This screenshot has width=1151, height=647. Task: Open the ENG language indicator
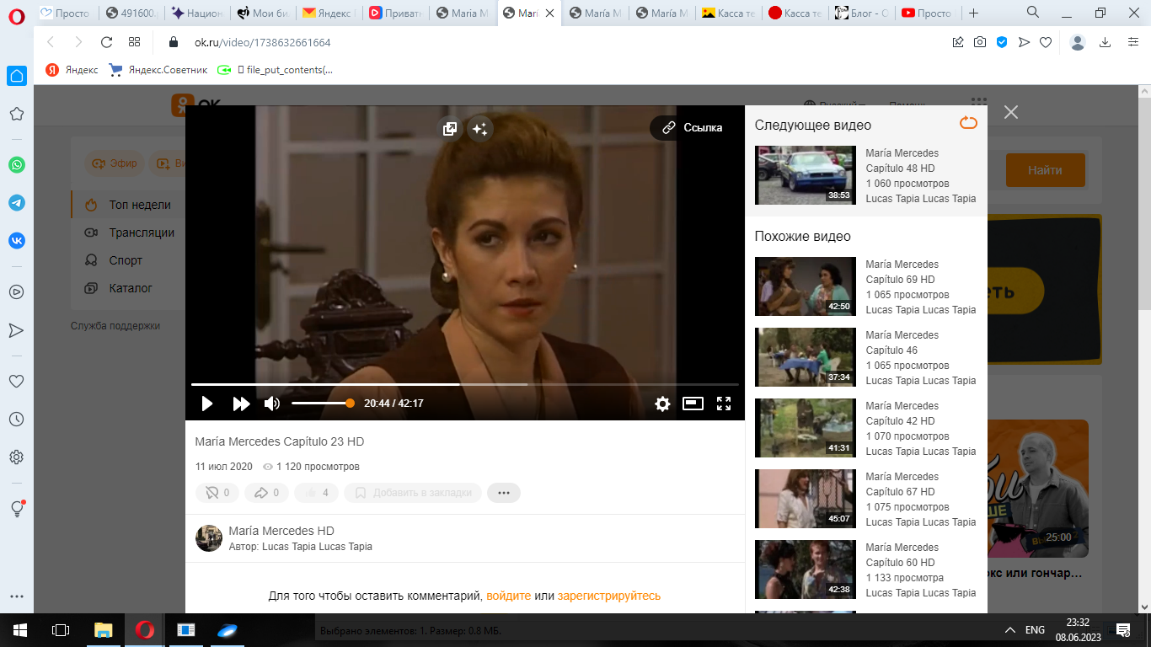point(1035,629)
